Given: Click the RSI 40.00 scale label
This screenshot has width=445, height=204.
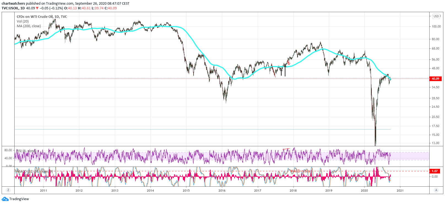Looking at the screenshot, I should [x=8, y=158].
